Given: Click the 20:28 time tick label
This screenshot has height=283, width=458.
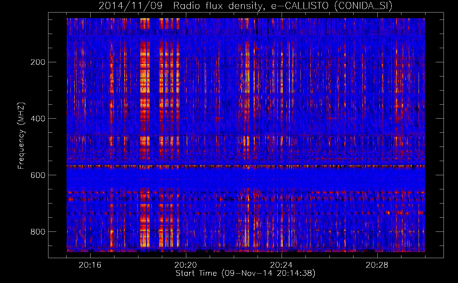Looking at the screenshot, I should (377, 265).
